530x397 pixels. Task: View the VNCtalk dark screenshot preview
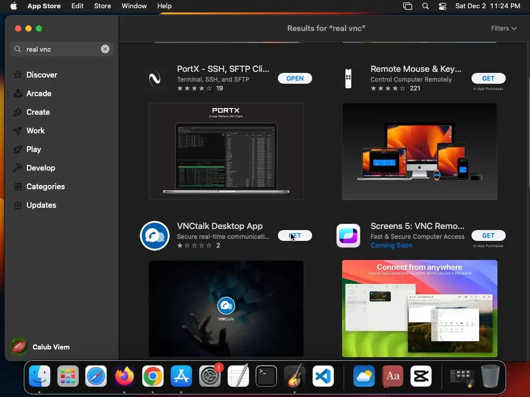pos(226,309)
